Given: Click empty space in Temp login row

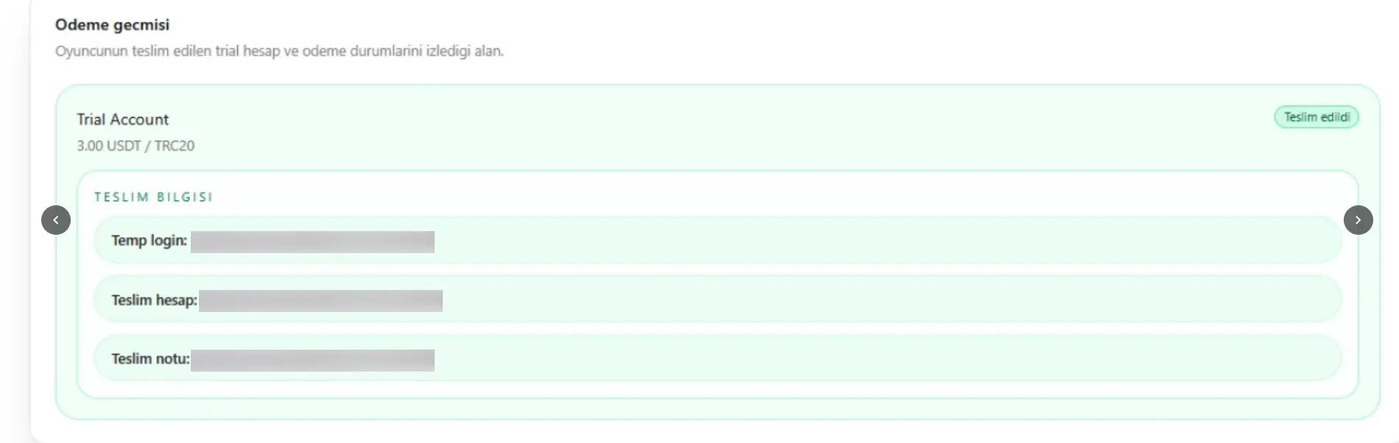Looking at the screenshot, I should pos(884,241).
